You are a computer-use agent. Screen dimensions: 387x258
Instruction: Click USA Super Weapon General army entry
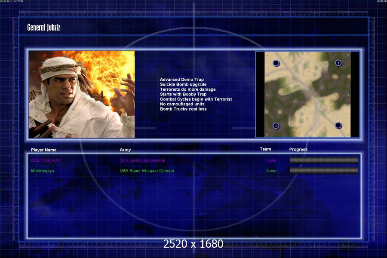(x=147, y=171)
